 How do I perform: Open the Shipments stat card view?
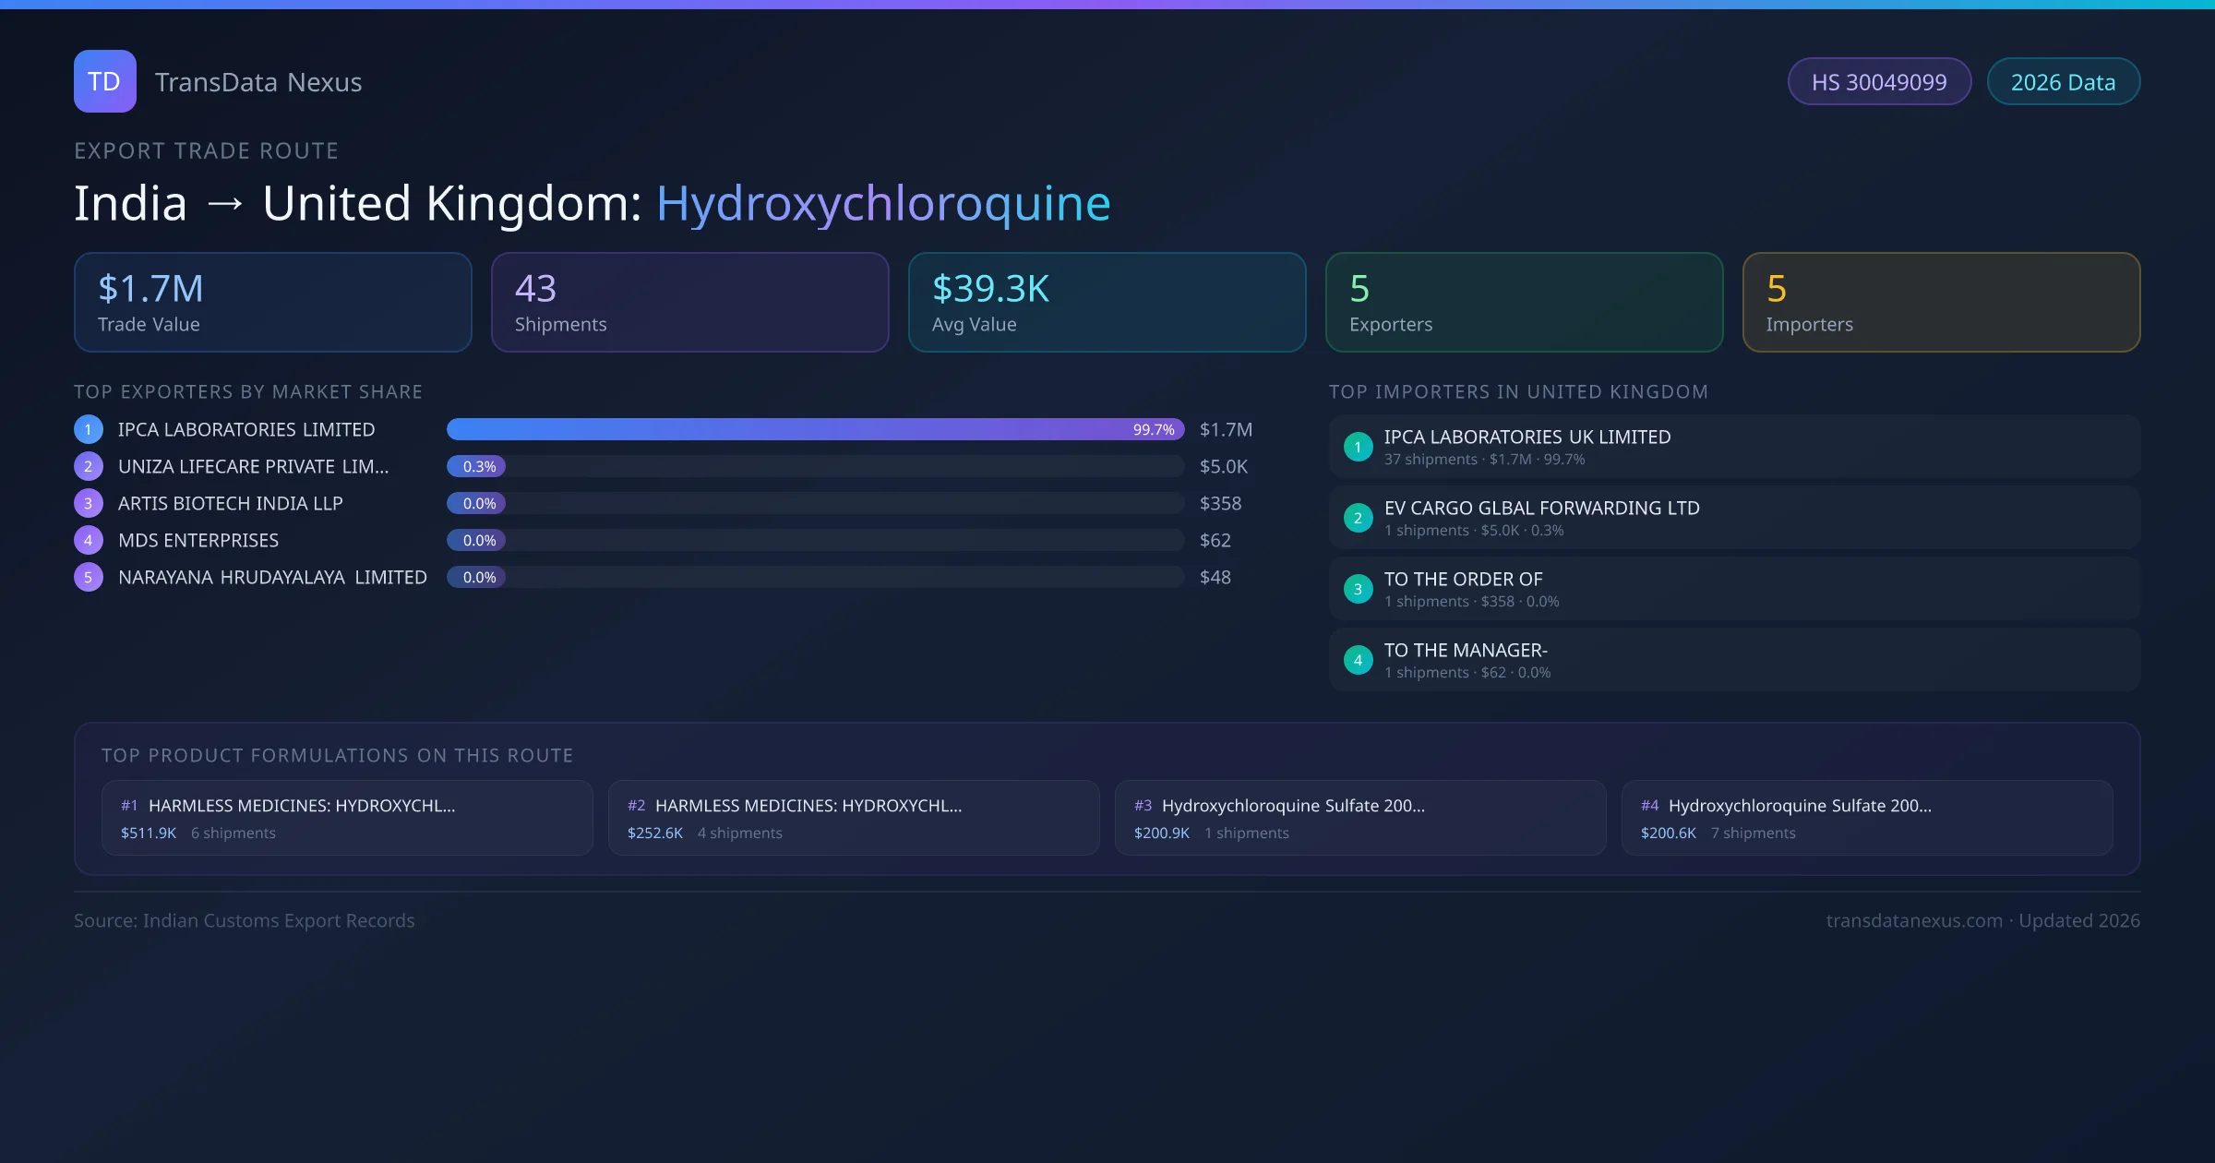tap(690, 302)
